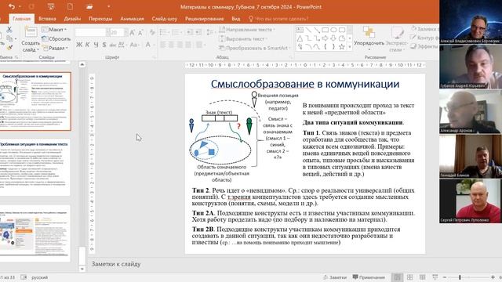Toggle underline Ч formatting
This screenshot has height=282, width=502.
96,45
